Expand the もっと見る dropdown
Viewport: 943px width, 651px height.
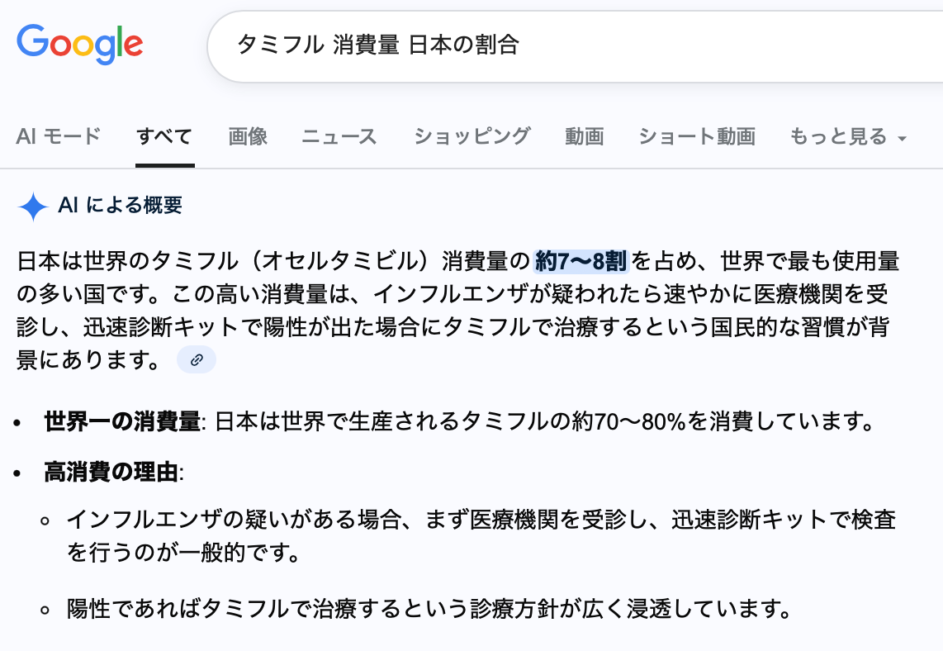tap(848, 136)
